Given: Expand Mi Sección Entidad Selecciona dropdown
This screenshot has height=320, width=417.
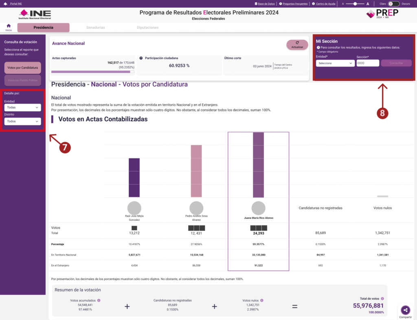Looking at the screenshot, I should [x=335, y=63].
